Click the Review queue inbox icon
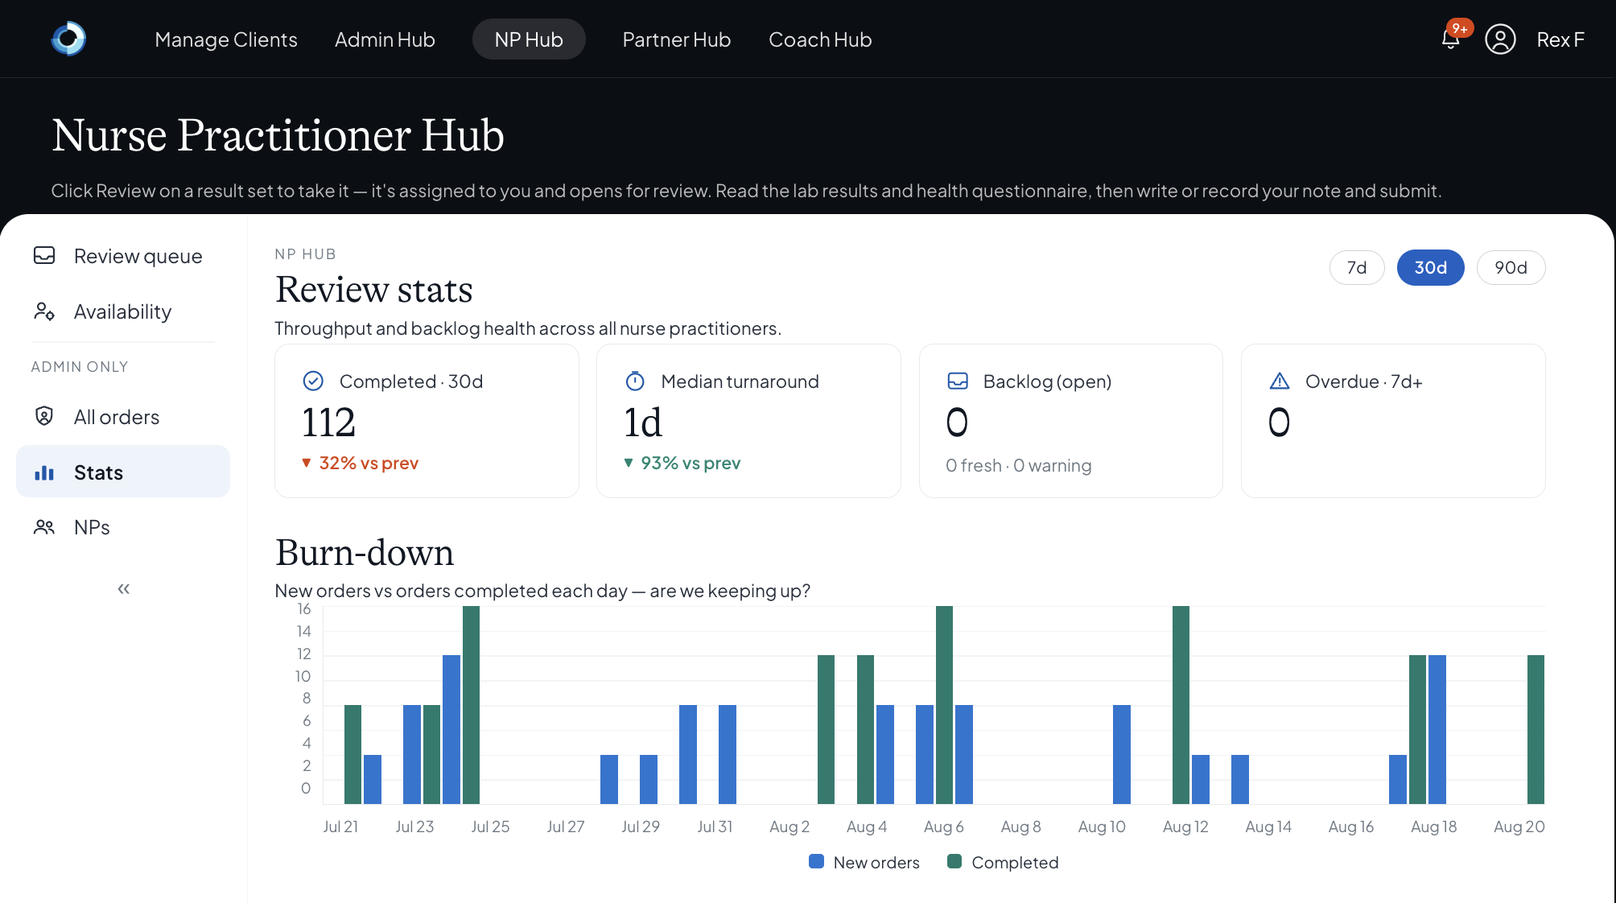 tap(44, 256)
